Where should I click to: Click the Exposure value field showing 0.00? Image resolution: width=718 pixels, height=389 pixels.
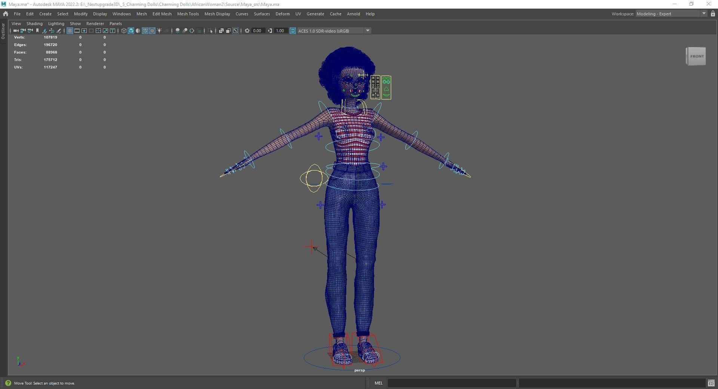[x=258, y=31]
